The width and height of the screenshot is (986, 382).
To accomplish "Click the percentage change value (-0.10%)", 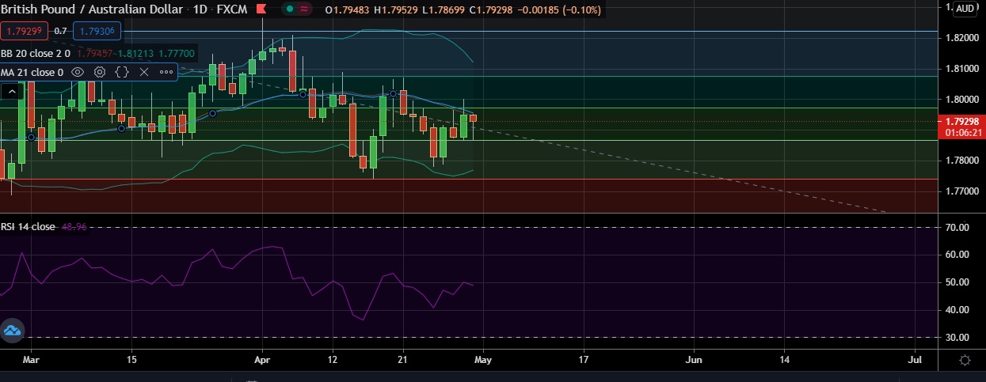I will click(581, 9).
